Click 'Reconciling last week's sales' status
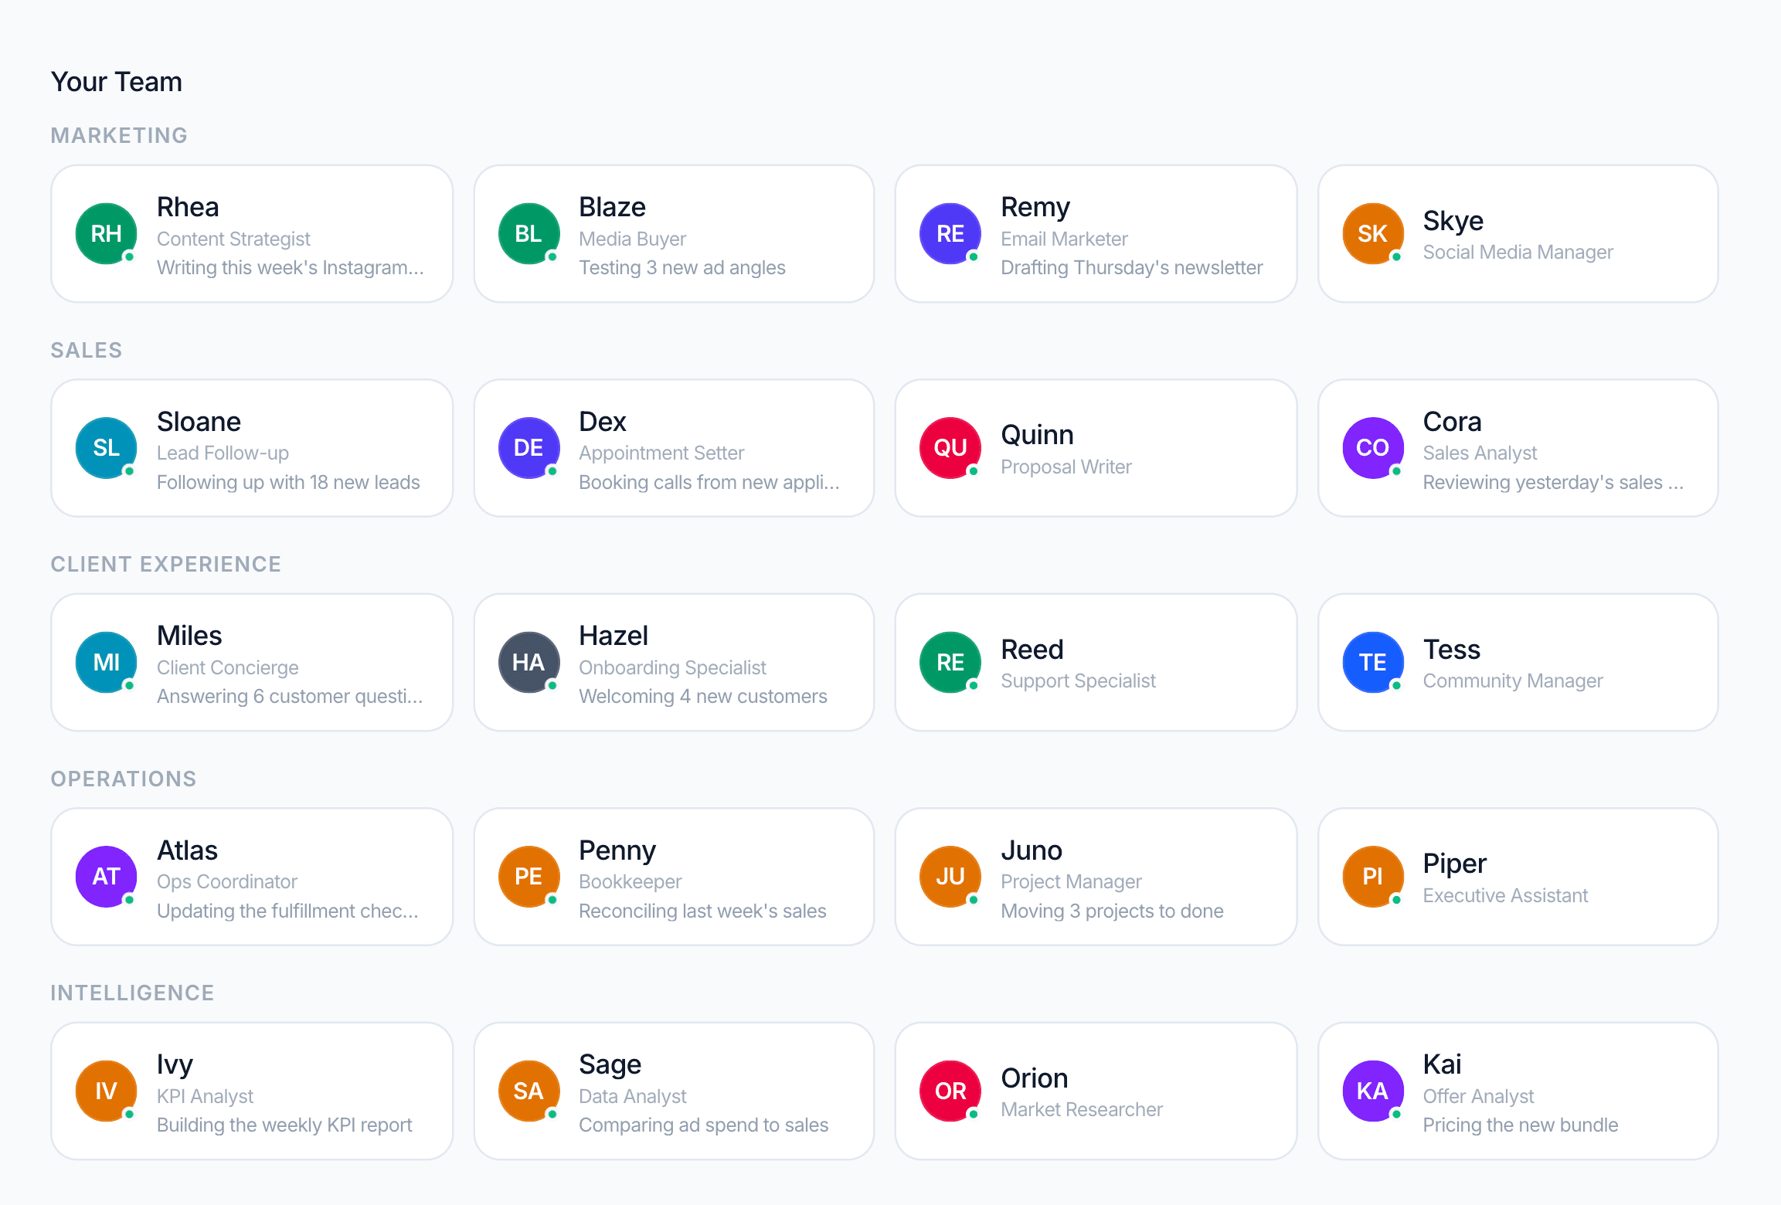Screen dimensions: 1781x1205 pyautogui.click(x=702, y=911)
